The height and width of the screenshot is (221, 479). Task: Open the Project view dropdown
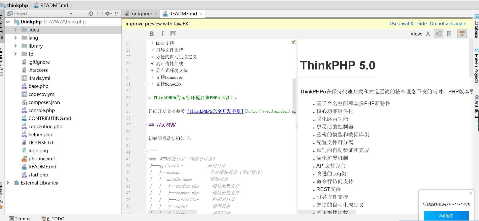pos(71,14)
